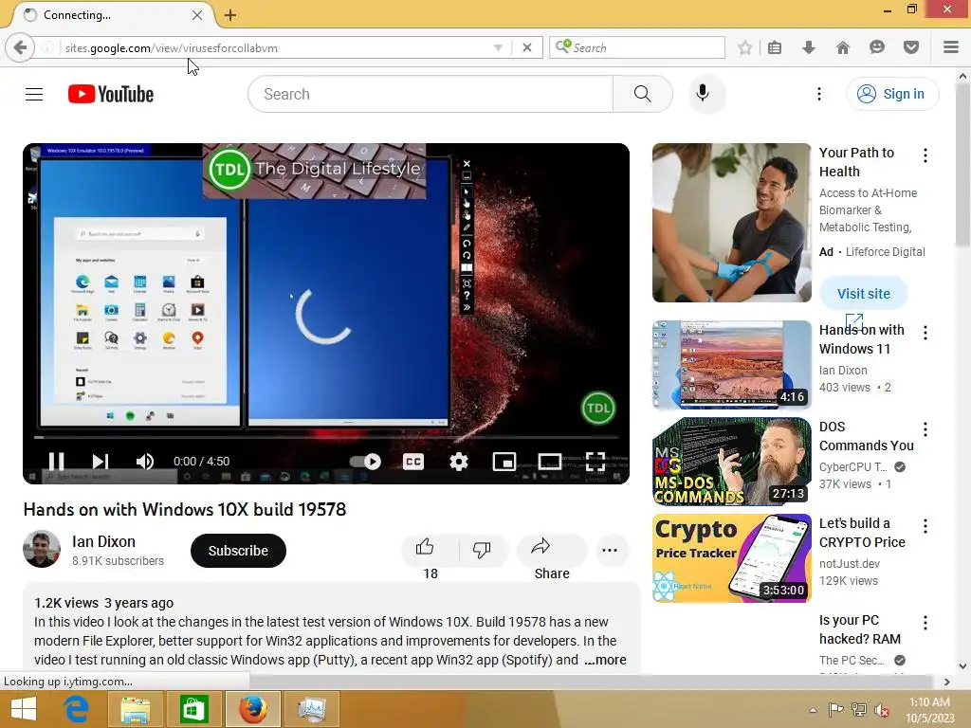Viewport: 971px width, 728px height.
Task: Open Ian Dixon channel name link
Action: 103,541
